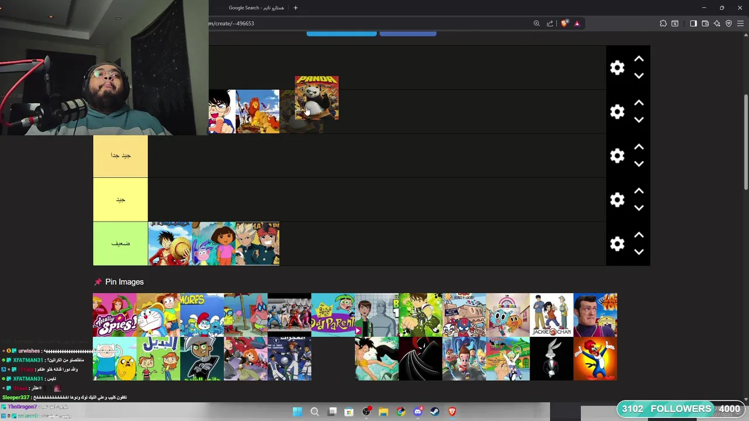Open Discord from the taskbar
The image size is (749, 421).
[x=418, y=412]
